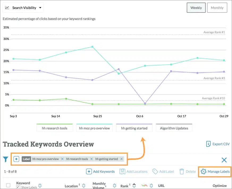Toggle the hh research tools legend series
Viewport: 232px width, 189px height.
pyautogui.click(x=54, y=128)
